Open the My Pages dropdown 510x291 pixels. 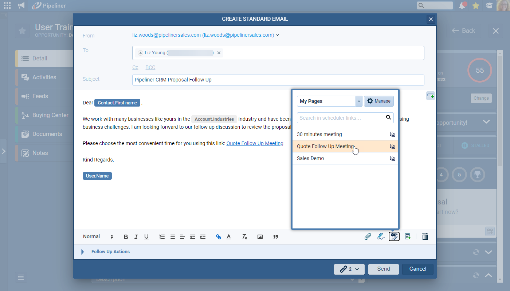[x=329, y=101]
